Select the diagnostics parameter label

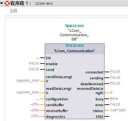(56, 117)
